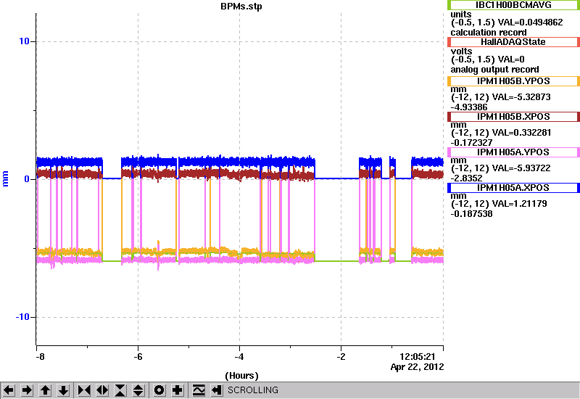This screenshot has width=580, height=399.
Task: Click the VAL=0.0494862 readout
Action: [x=531, y=22]
